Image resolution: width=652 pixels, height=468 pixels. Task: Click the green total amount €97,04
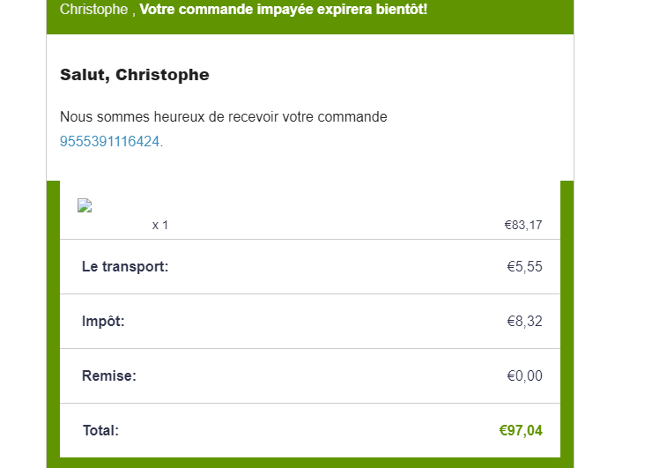point(521,431)
